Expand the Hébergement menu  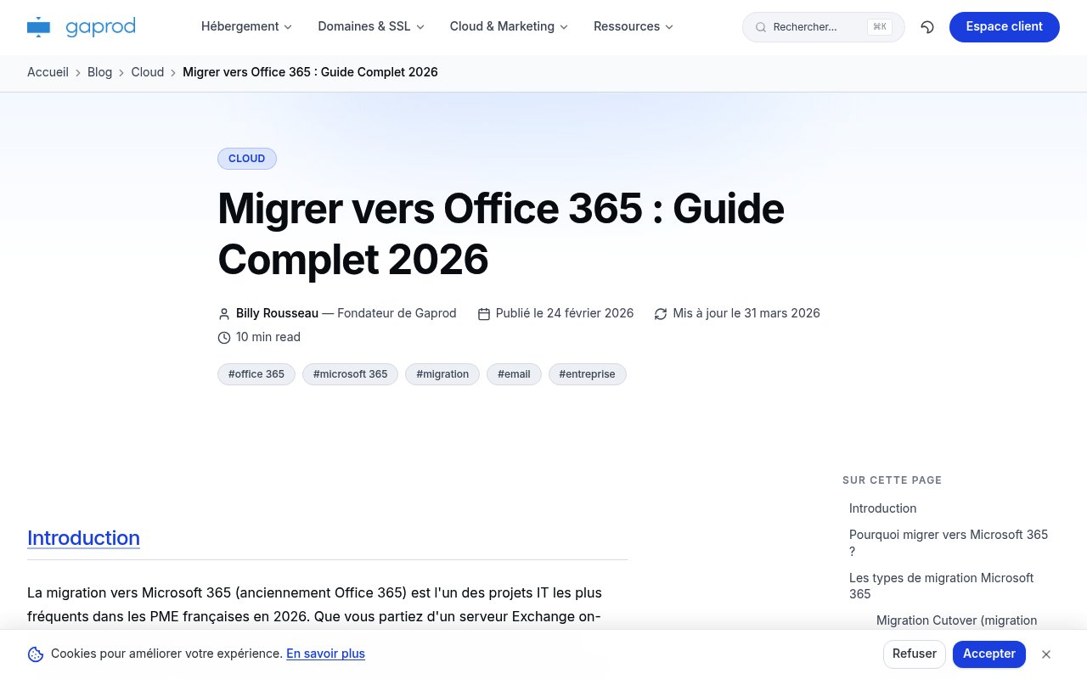click(246, 26)
